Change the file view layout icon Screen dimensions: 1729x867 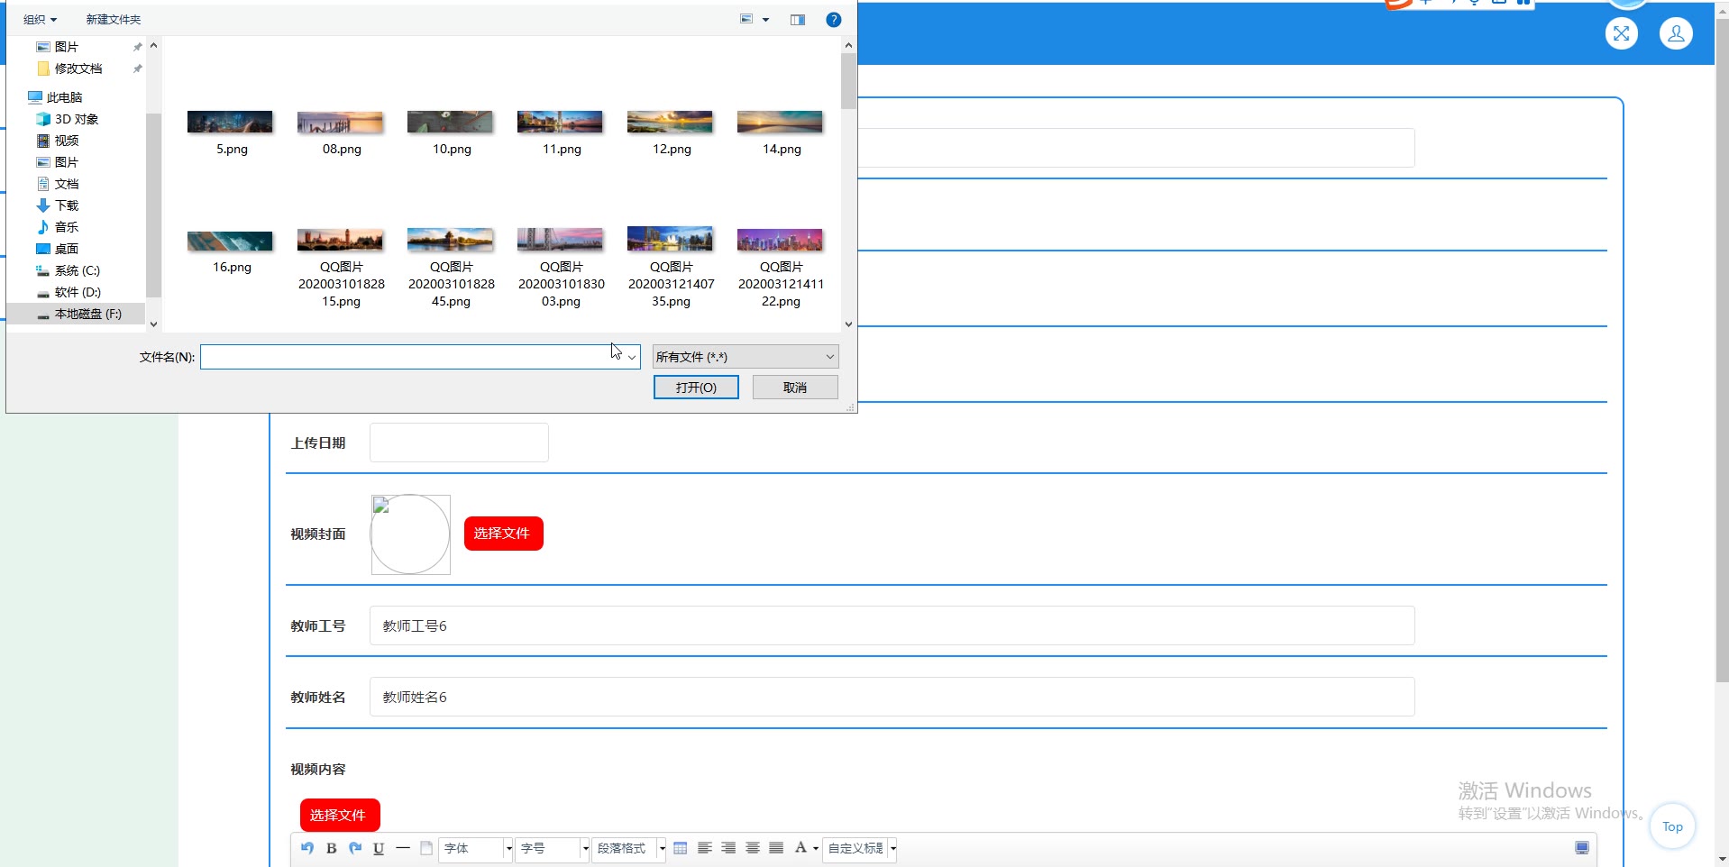tap(746, 19)
